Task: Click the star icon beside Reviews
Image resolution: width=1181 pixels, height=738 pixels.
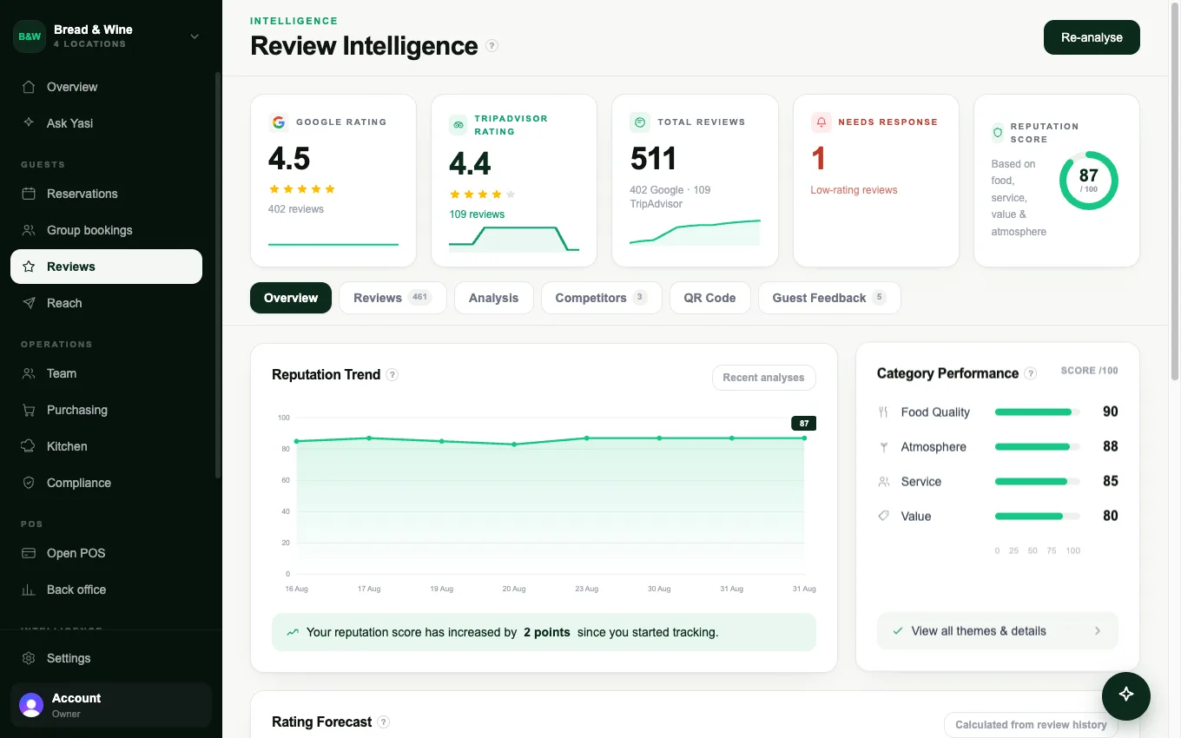Action: pyautogui.click(x=29, y=267)
